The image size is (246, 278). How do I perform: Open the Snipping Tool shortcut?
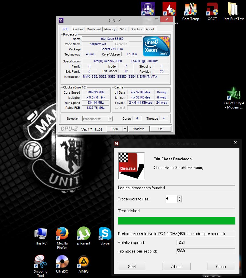(41, 262)
